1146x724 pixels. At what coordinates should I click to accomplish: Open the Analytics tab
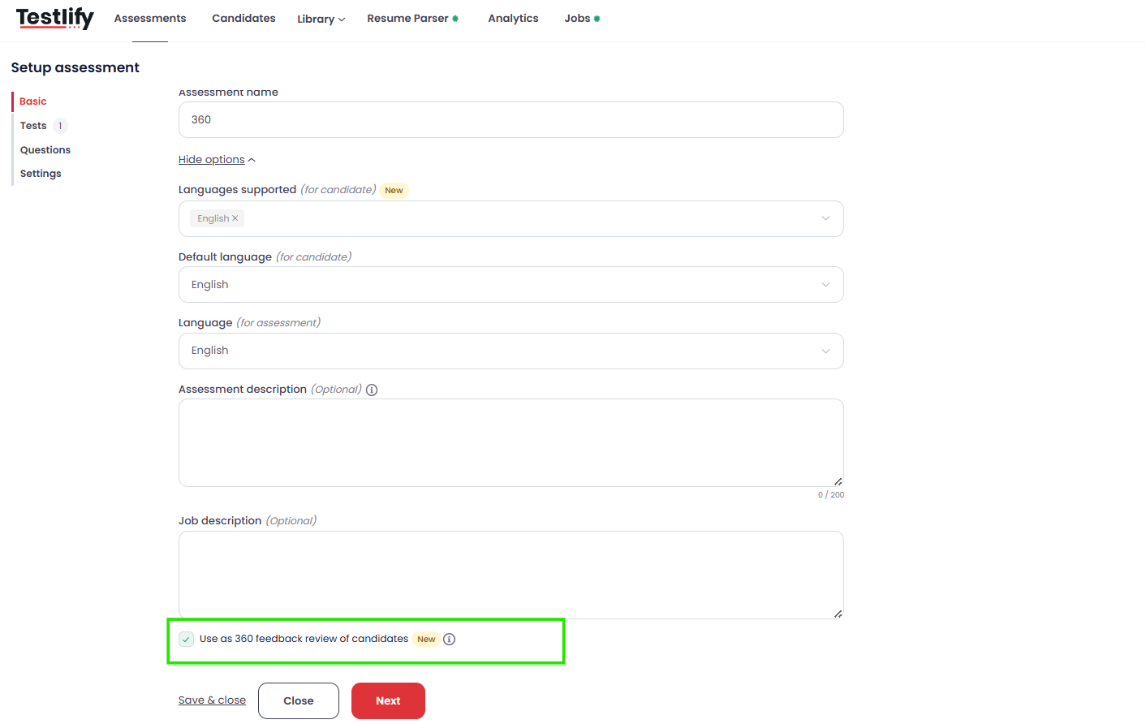tap(513, 19)
